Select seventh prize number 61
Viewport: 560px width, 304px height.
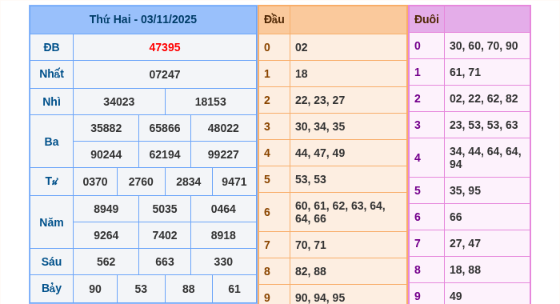(x=234, y=289)
